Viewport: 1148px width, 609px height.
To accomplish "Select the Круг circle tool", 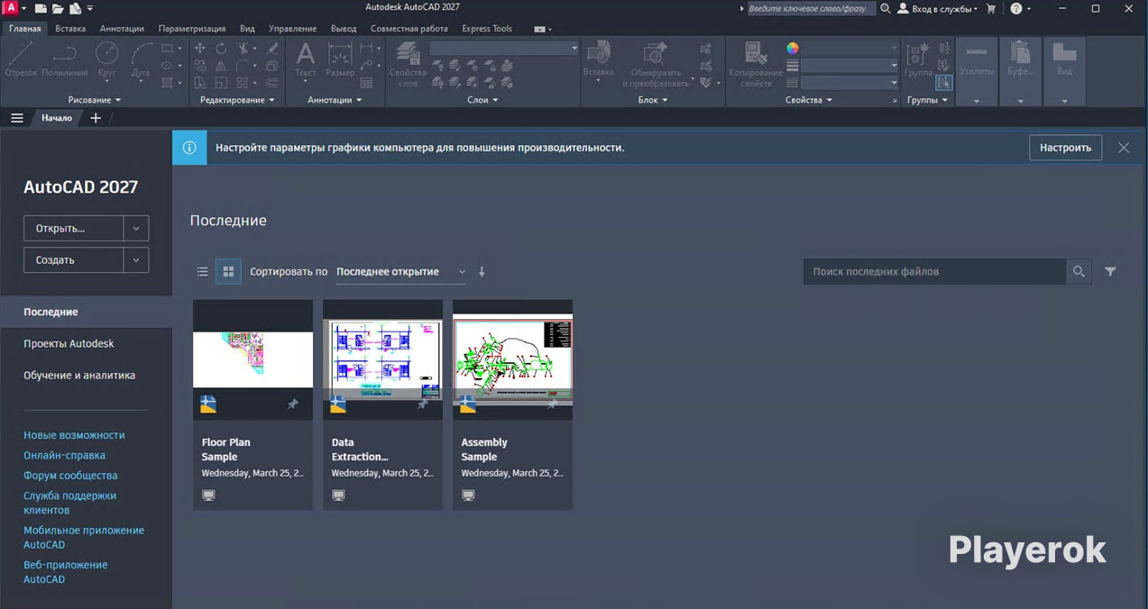I will pyautogui.click(x=107, y=60).
